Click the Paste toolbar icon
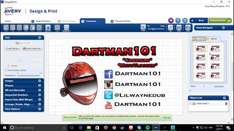 coord(33,28)
